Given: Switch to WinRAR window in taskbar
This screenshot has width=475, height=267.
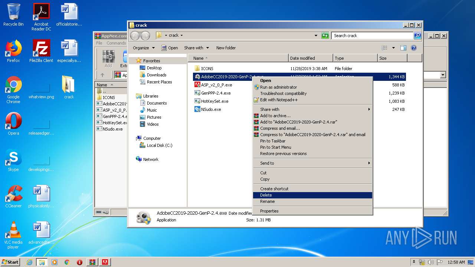Looking at the screenshot, I should [92, 262].
